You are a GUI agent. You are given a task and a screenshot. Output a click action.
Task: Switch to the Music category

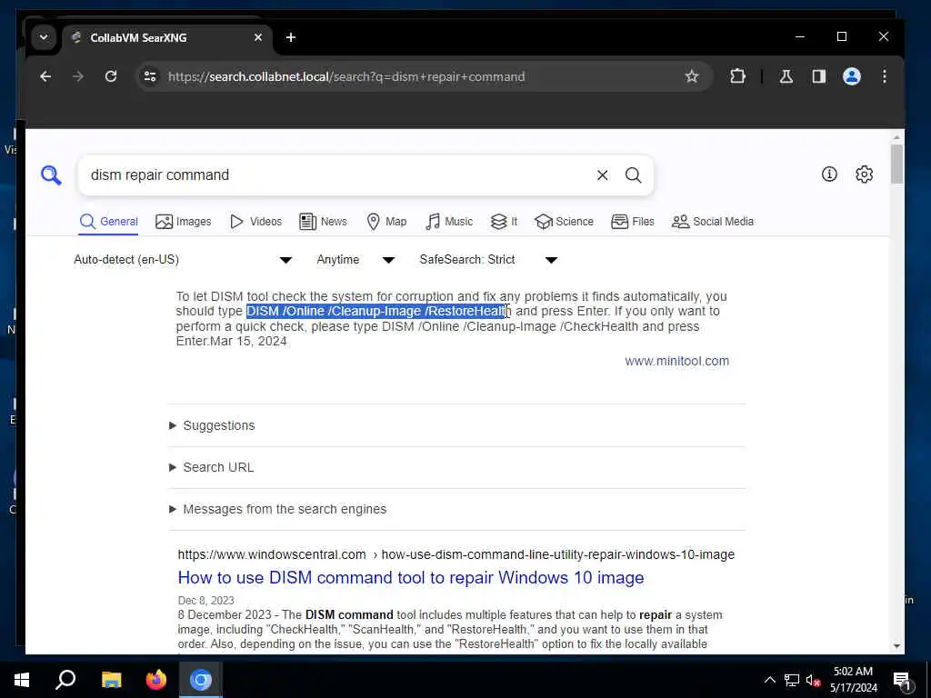pyautogui.click(x=449, y=222)
